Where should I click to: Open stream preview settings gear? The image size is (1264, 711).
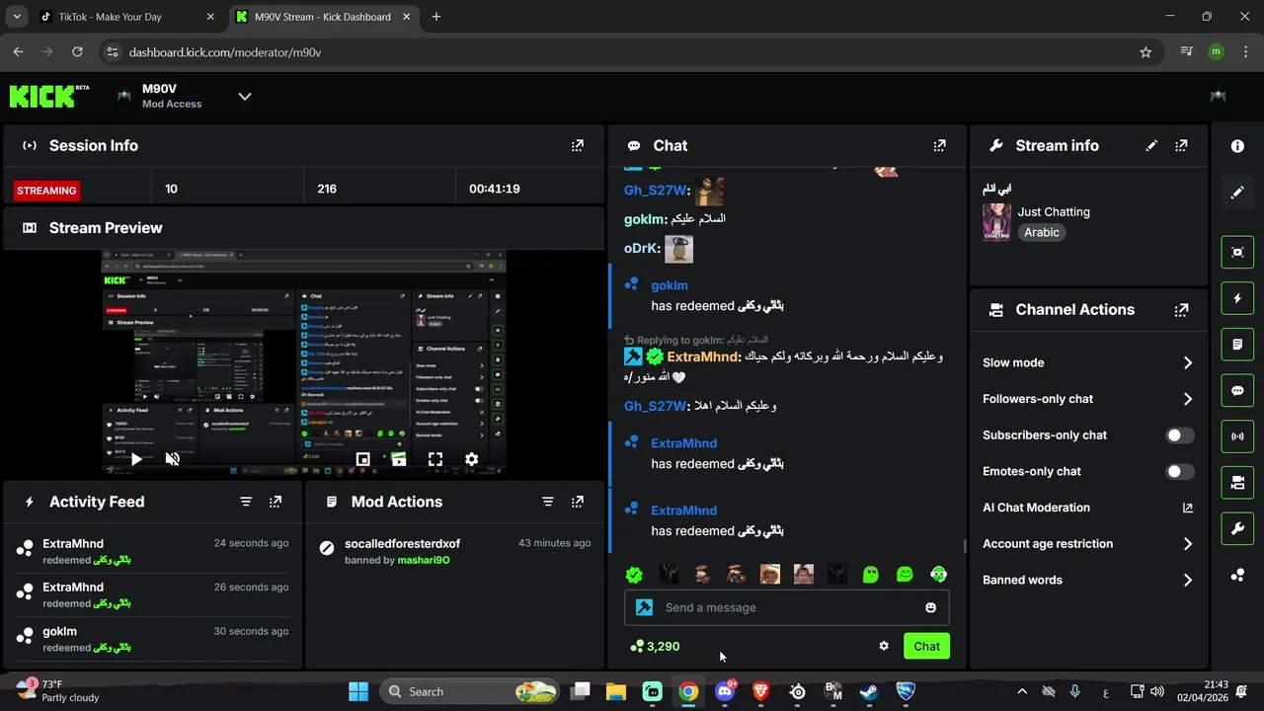(x=471, y=459)
